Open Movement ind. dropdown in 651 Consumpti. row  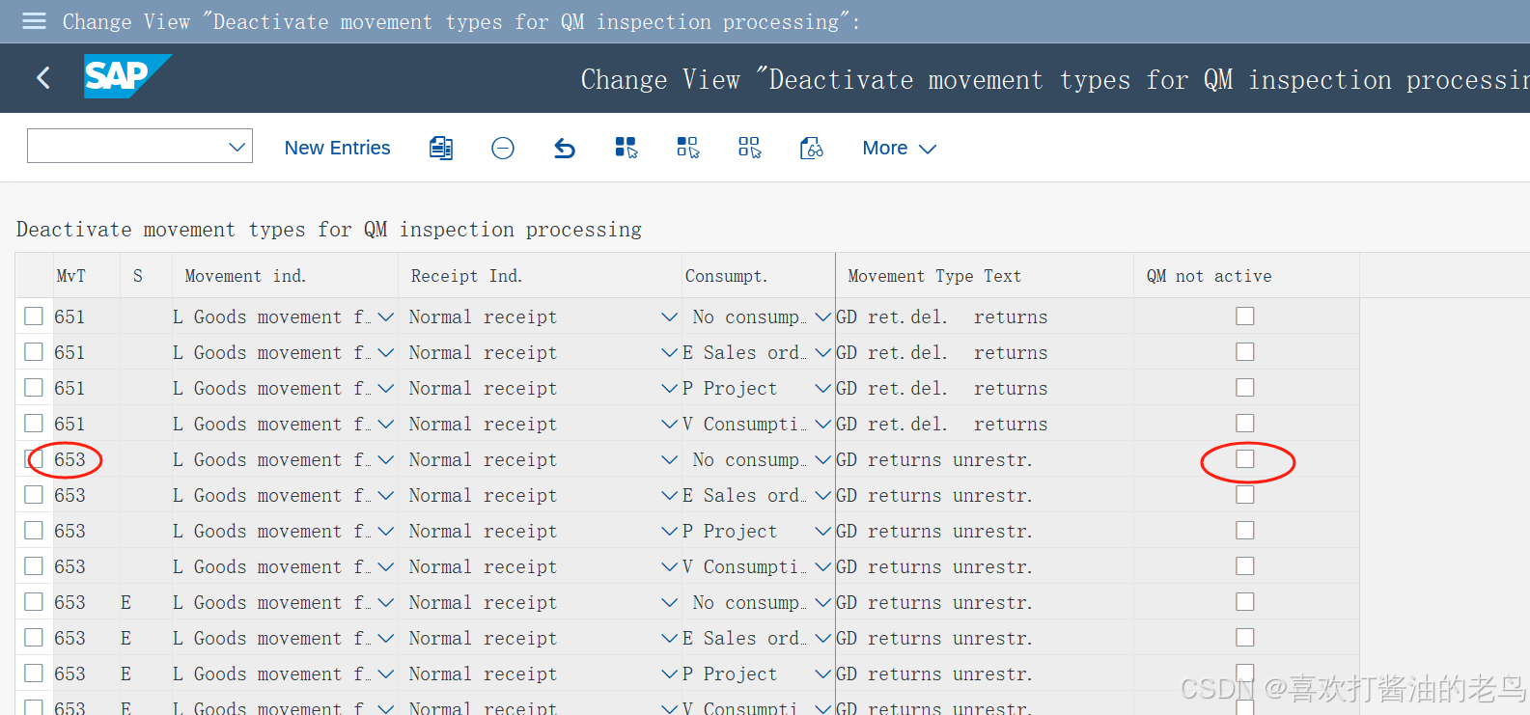point(386,424)
